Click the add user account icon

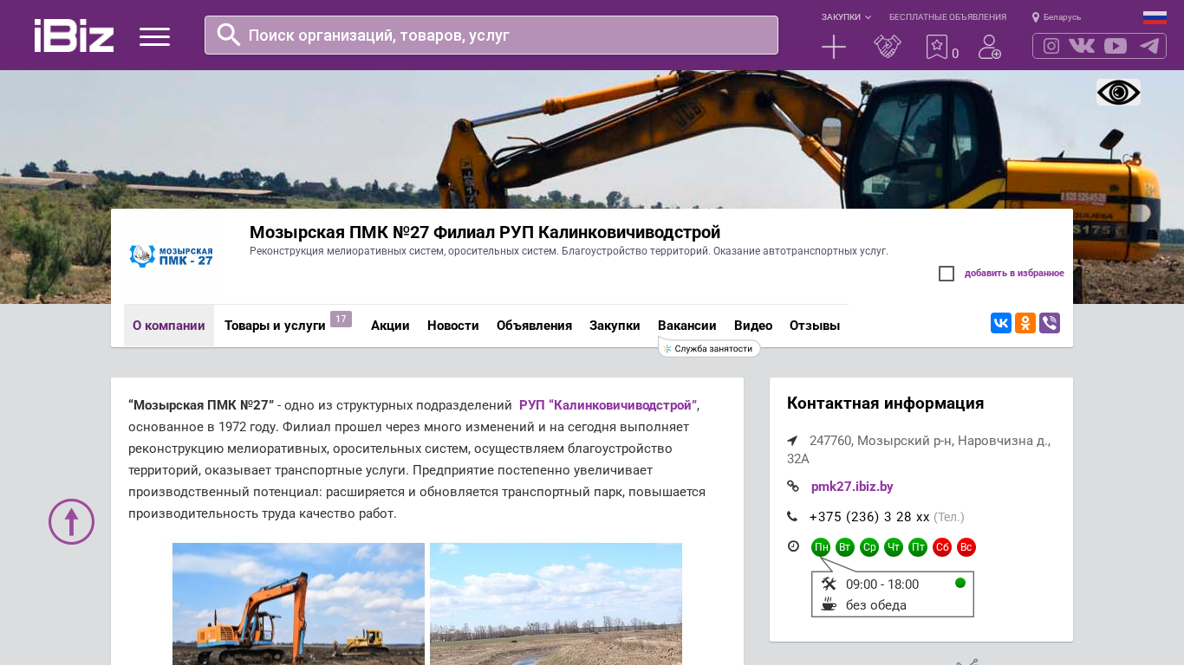[990, 47]
